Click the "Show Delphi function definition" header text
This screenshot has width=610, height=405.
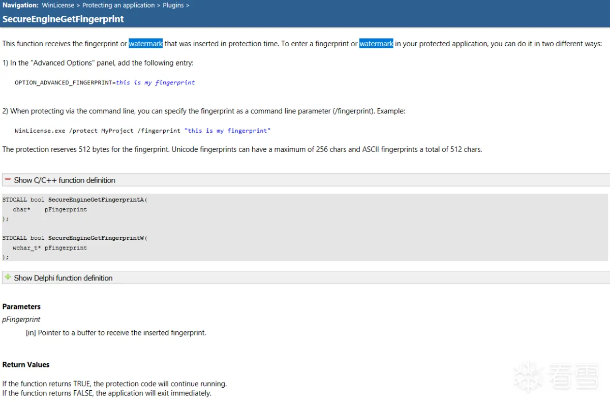[x=63, y=278]
